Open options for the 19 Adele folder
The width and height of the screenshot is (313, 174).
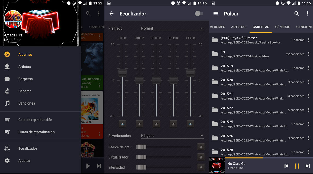click(309, 54)
